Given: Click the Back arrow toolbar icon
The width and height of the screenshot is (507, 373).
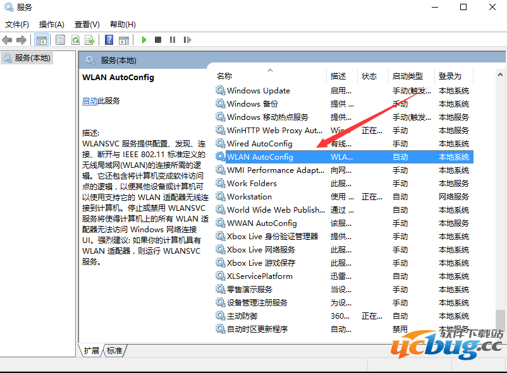Looking at the screenshot, I should 7,40.
